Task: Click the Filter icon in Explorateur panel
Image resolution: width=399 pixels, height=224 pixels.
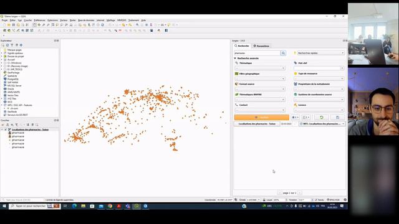Action: (12, 45)
